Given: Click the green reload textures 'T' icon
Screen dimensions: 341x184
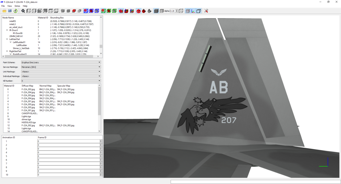Looking at the screenshot, I should (15, 11).
